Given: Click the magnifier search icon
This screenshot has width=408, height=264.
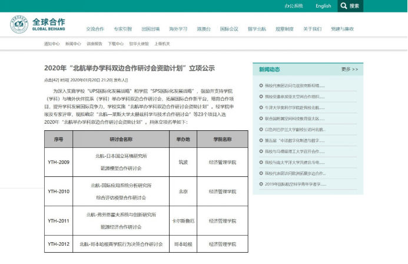Looking at the screenshot, I should 343,6.
